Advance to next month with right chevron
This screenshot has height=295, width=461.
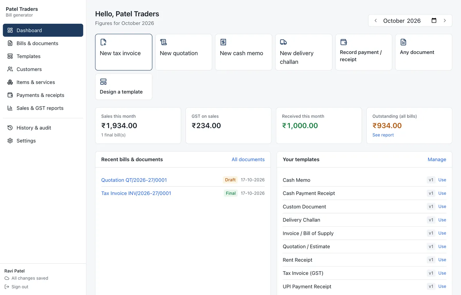445,20
